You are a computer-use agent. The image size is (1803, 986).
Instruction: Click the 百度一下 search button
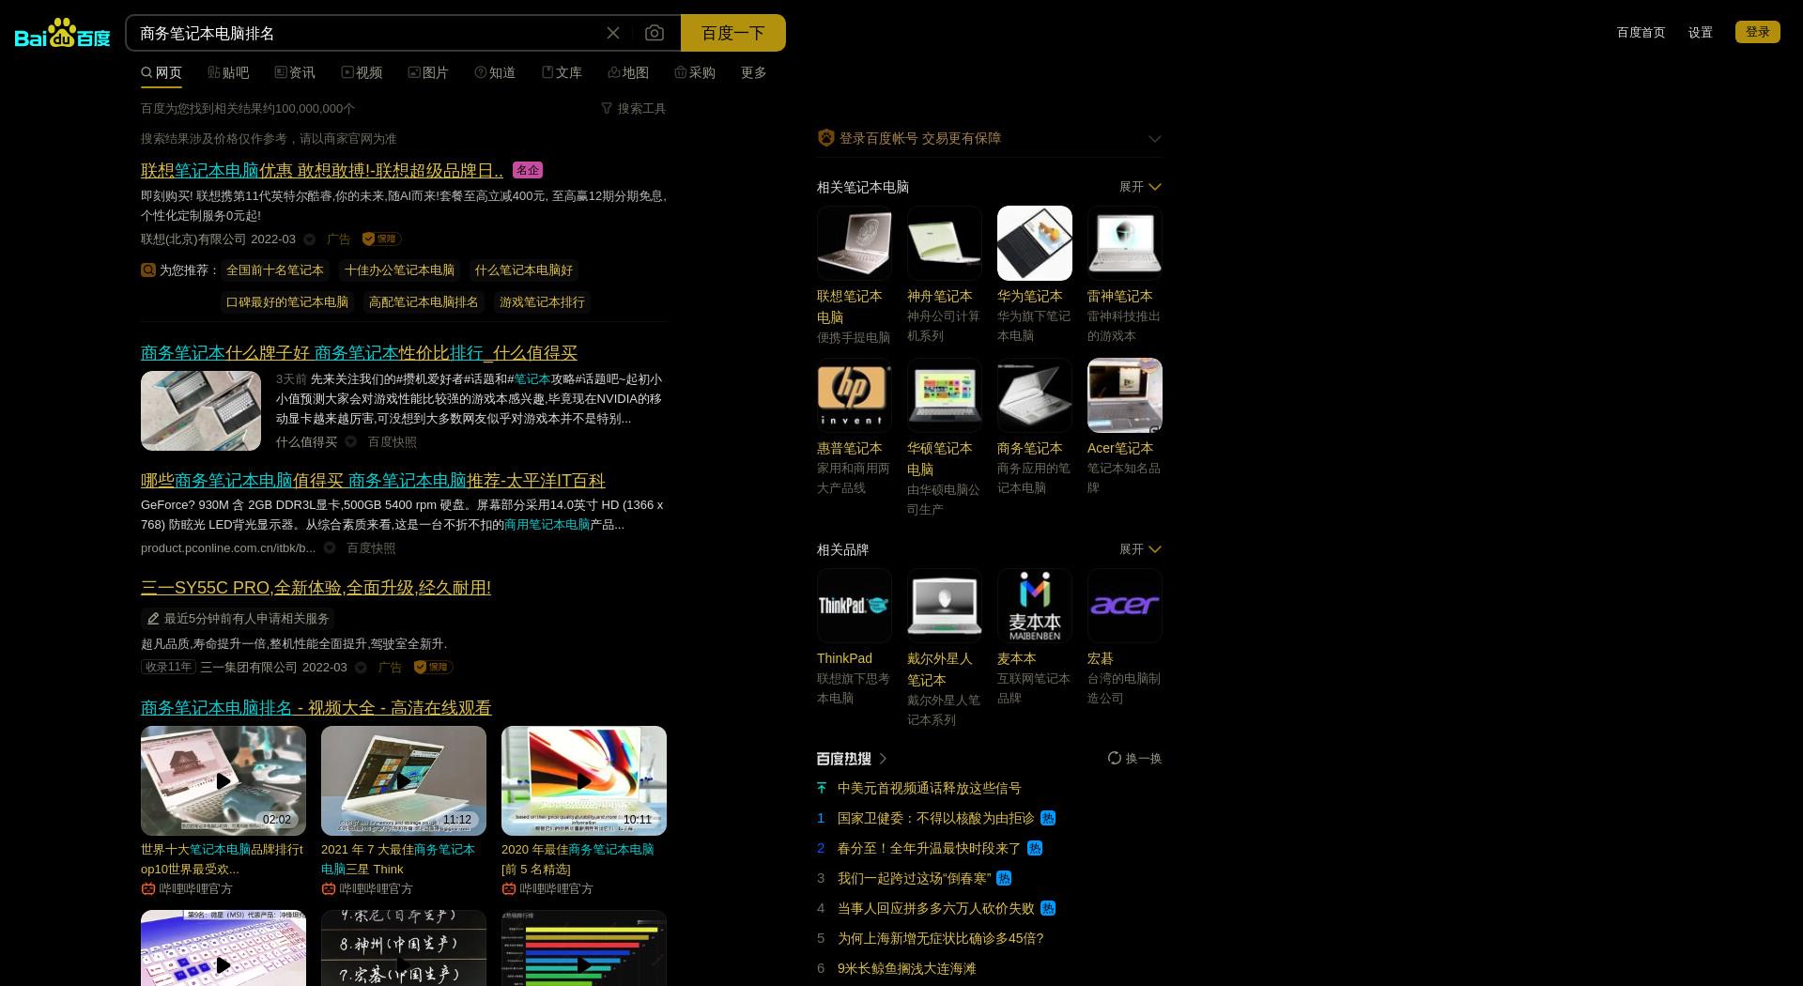click(x=733, y=33)
